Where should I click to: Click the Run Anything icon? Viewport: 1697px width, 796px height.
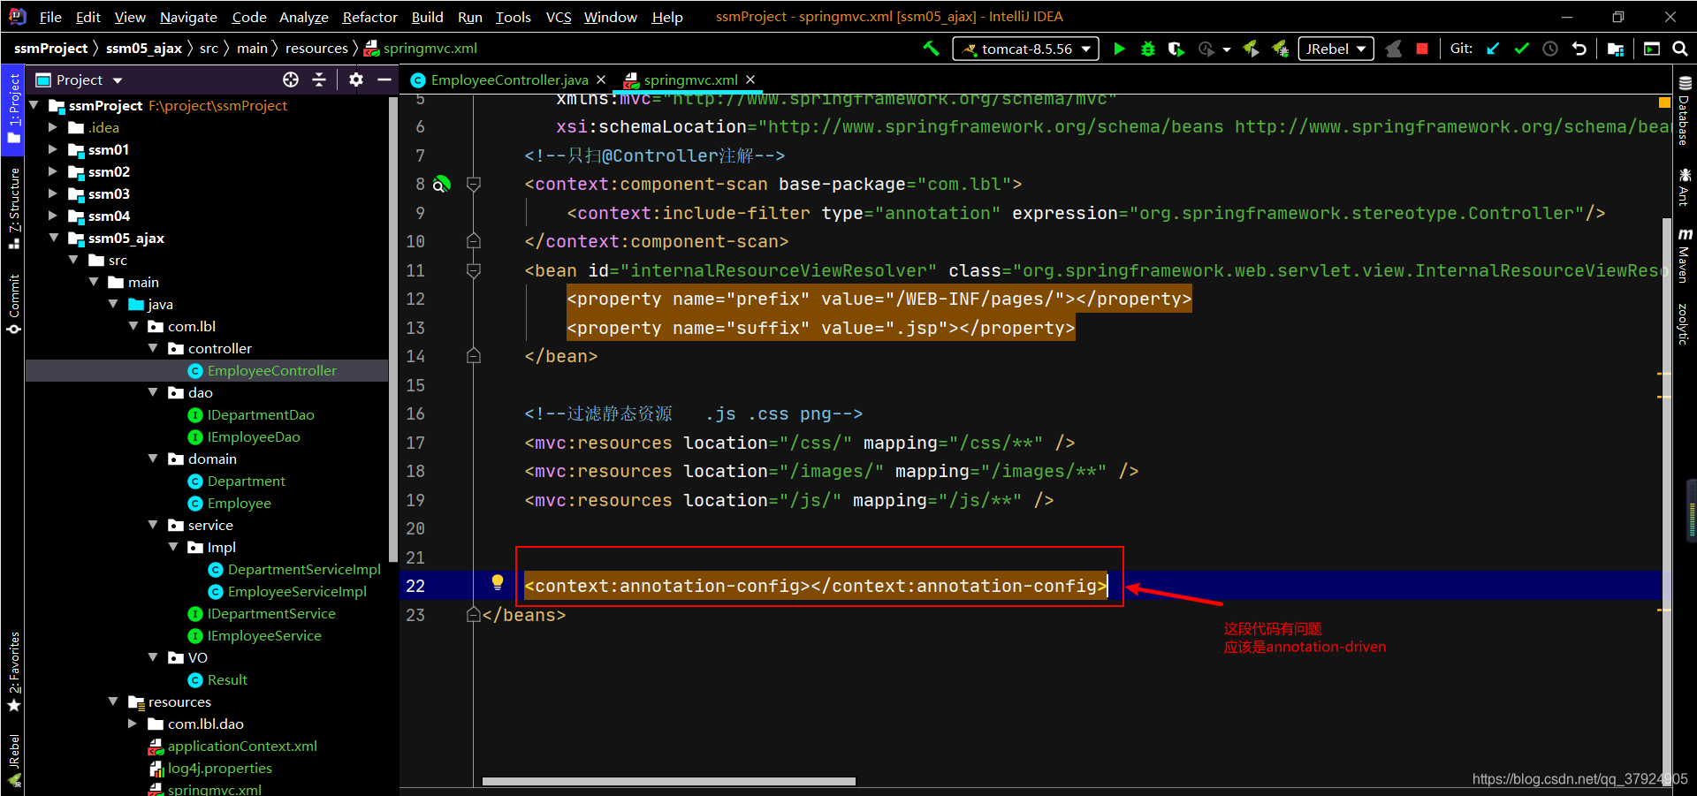click(x=1652, y=49)
